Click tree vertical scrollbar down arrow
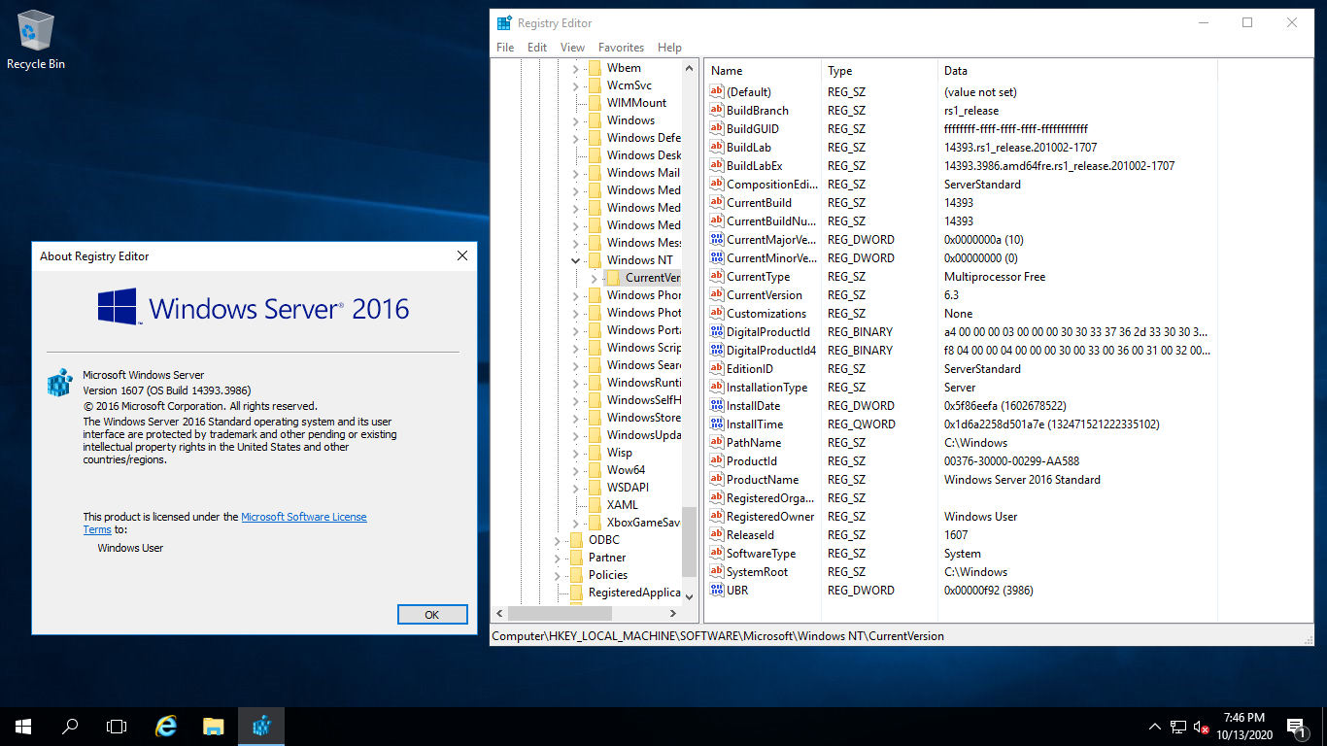The image size is (1327, 746). click(x=690, y=595)
